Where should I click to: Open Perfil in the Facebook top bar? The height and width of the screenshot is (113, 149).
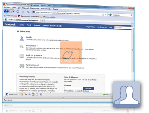pos(29,25)
